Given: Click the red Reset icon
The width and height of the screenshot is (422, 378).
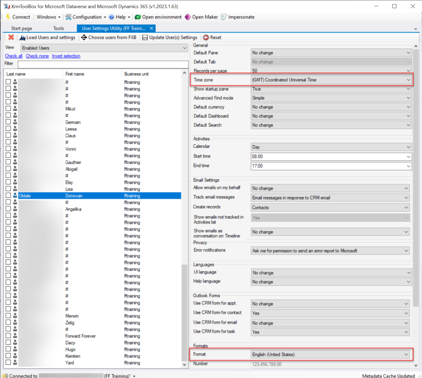Looking at the screenshot, I should (206, 37).
